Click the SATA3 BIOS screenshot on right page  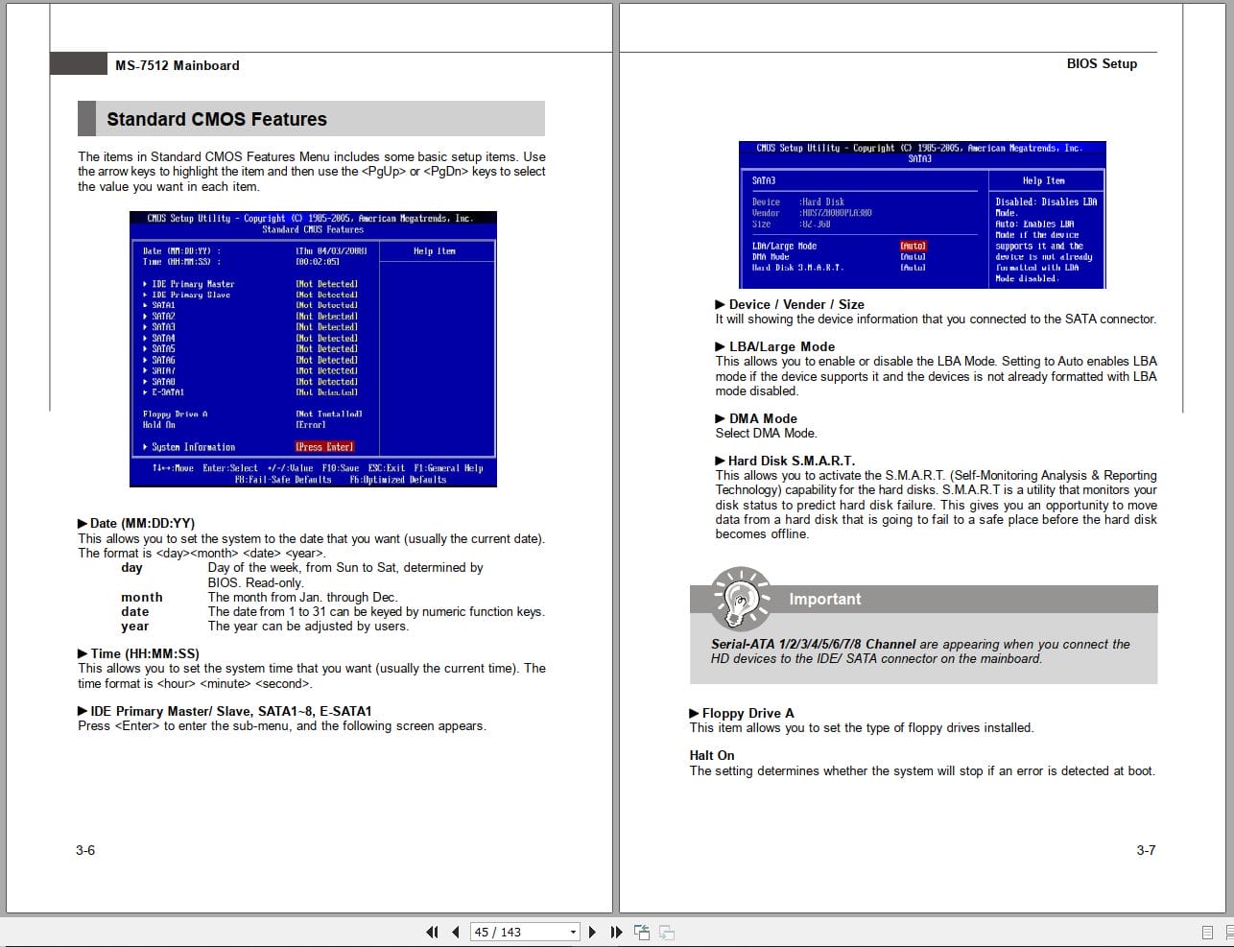point(922,215)
